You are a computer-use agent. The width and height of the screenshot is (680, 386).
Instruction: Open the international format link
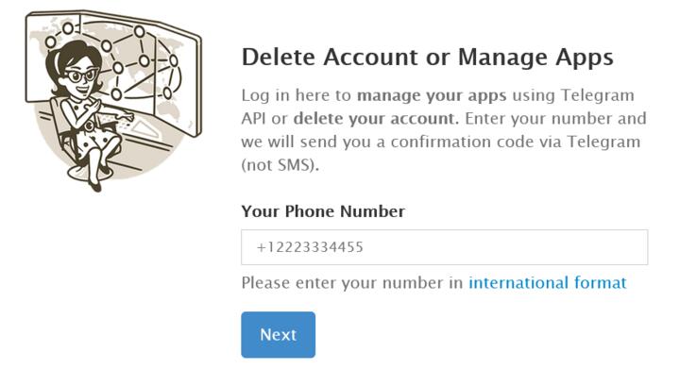[x=547, y=283]
